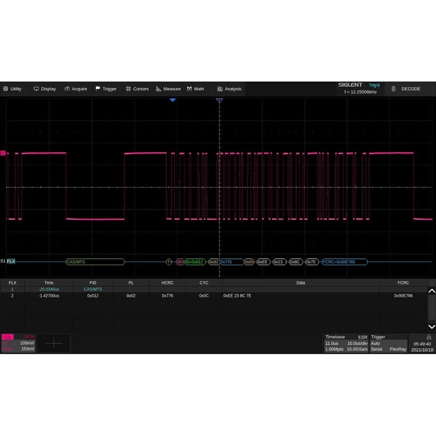Screen dimensions: 436x436
Task: Click the Math function icon
Action: (x=189, y=89)
